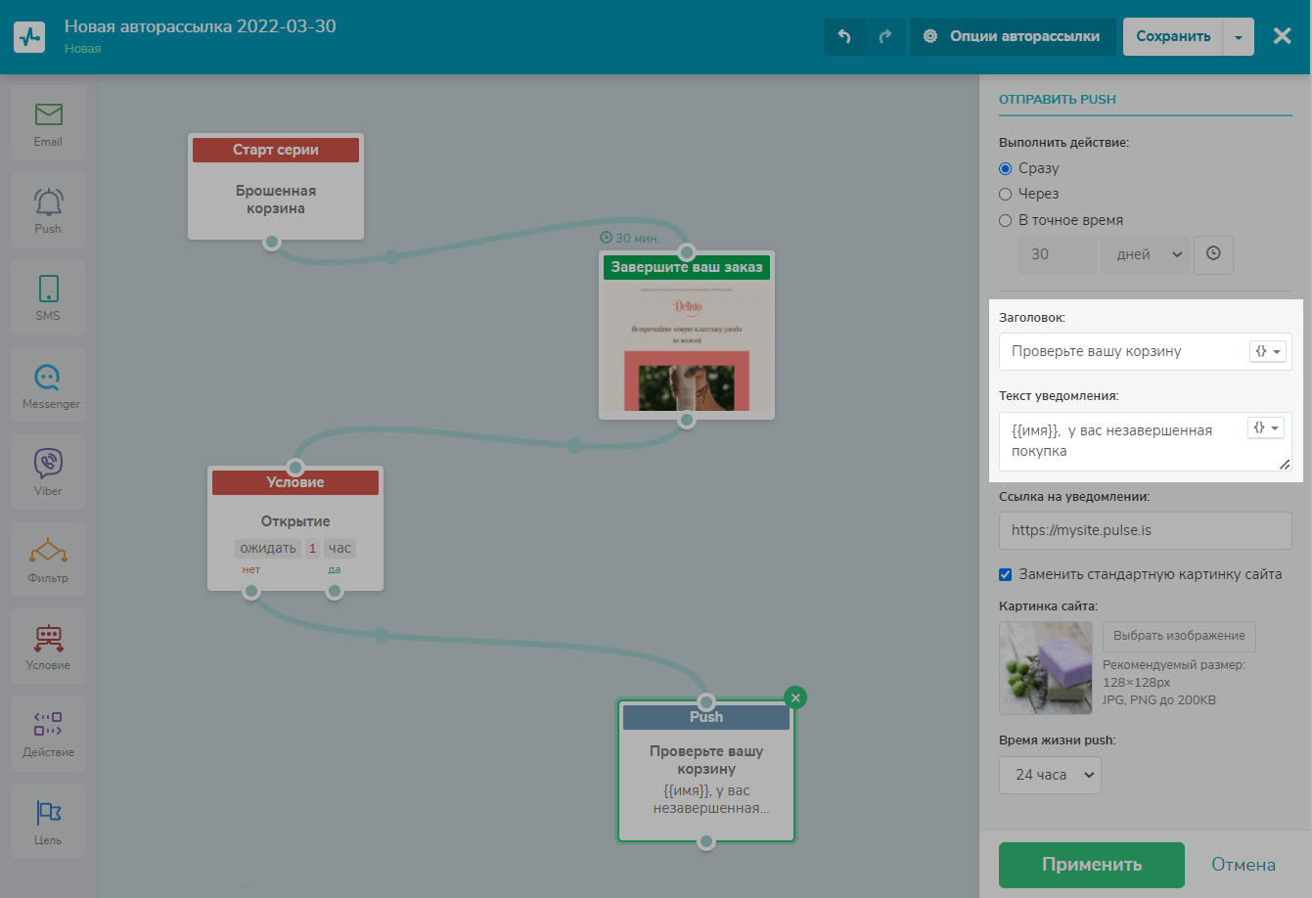Select the Цель flag icon
Viewport: 1312px width, 898px height.
(x=48, y=813)
